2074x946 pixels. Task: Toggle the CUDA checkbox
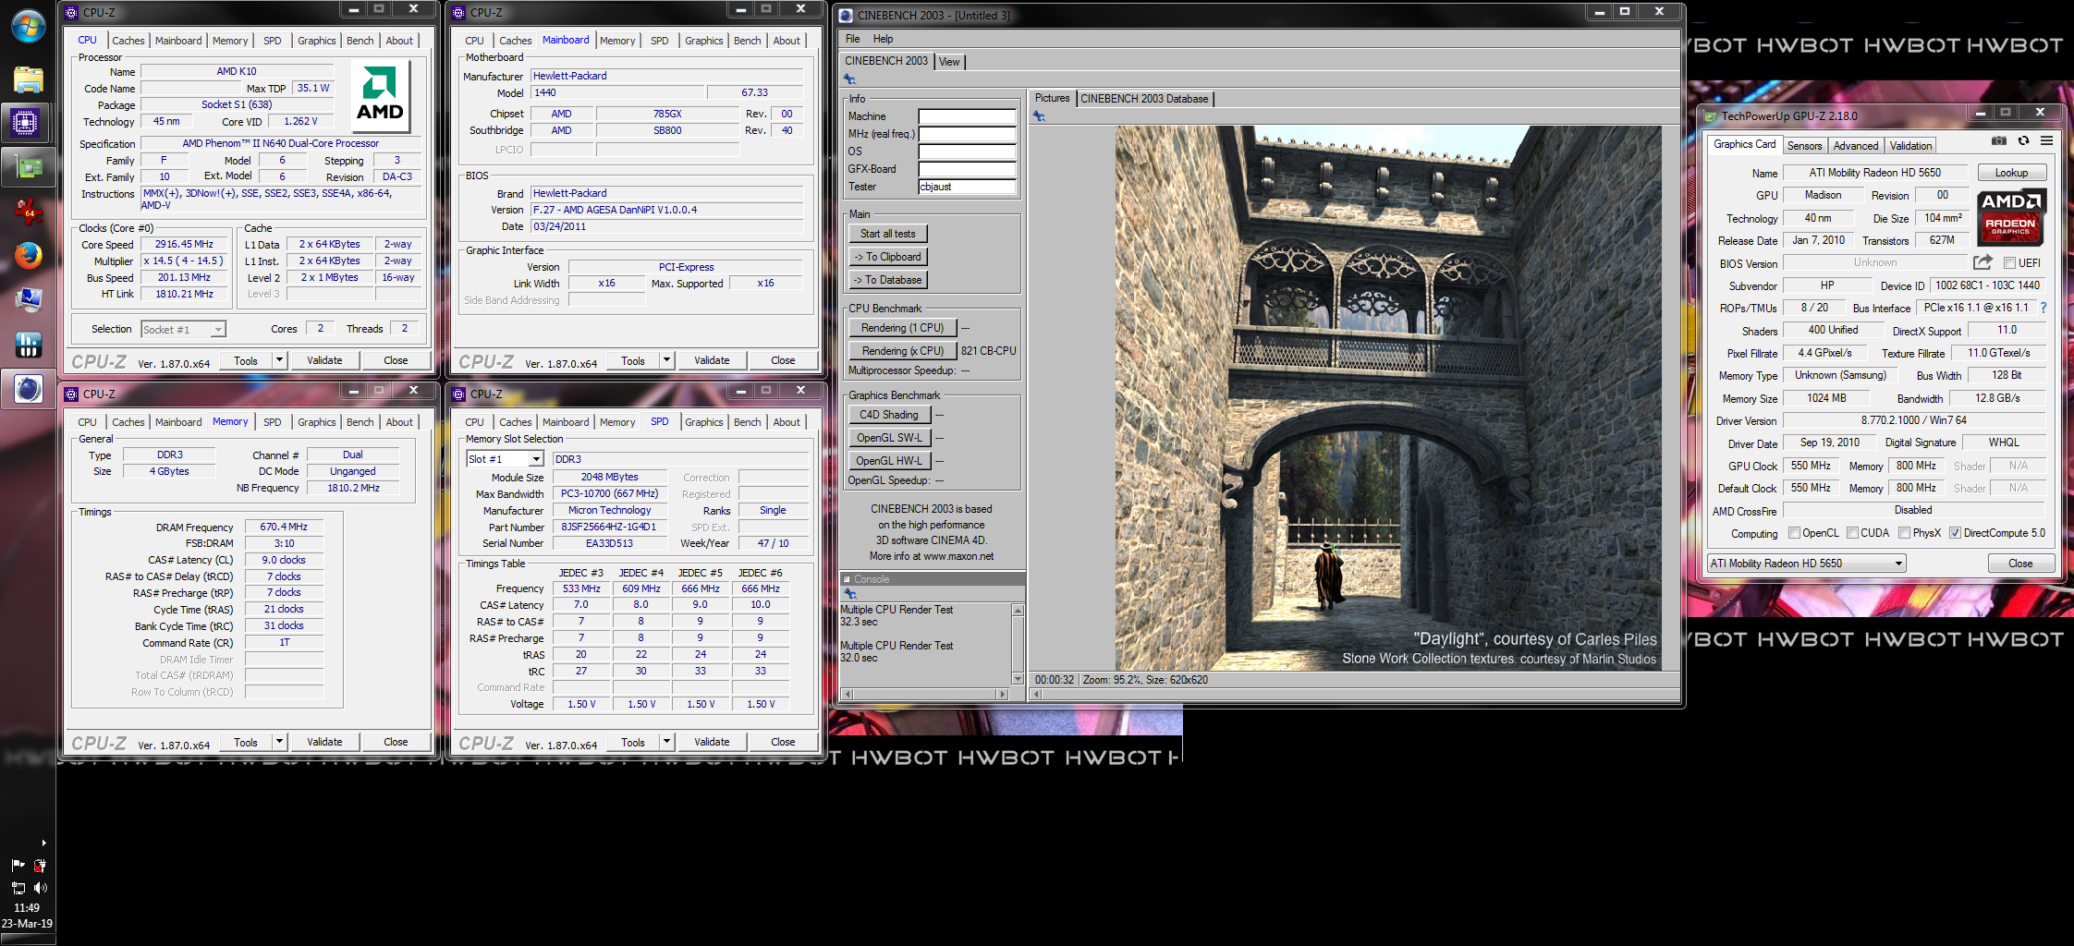point(1852,533)
